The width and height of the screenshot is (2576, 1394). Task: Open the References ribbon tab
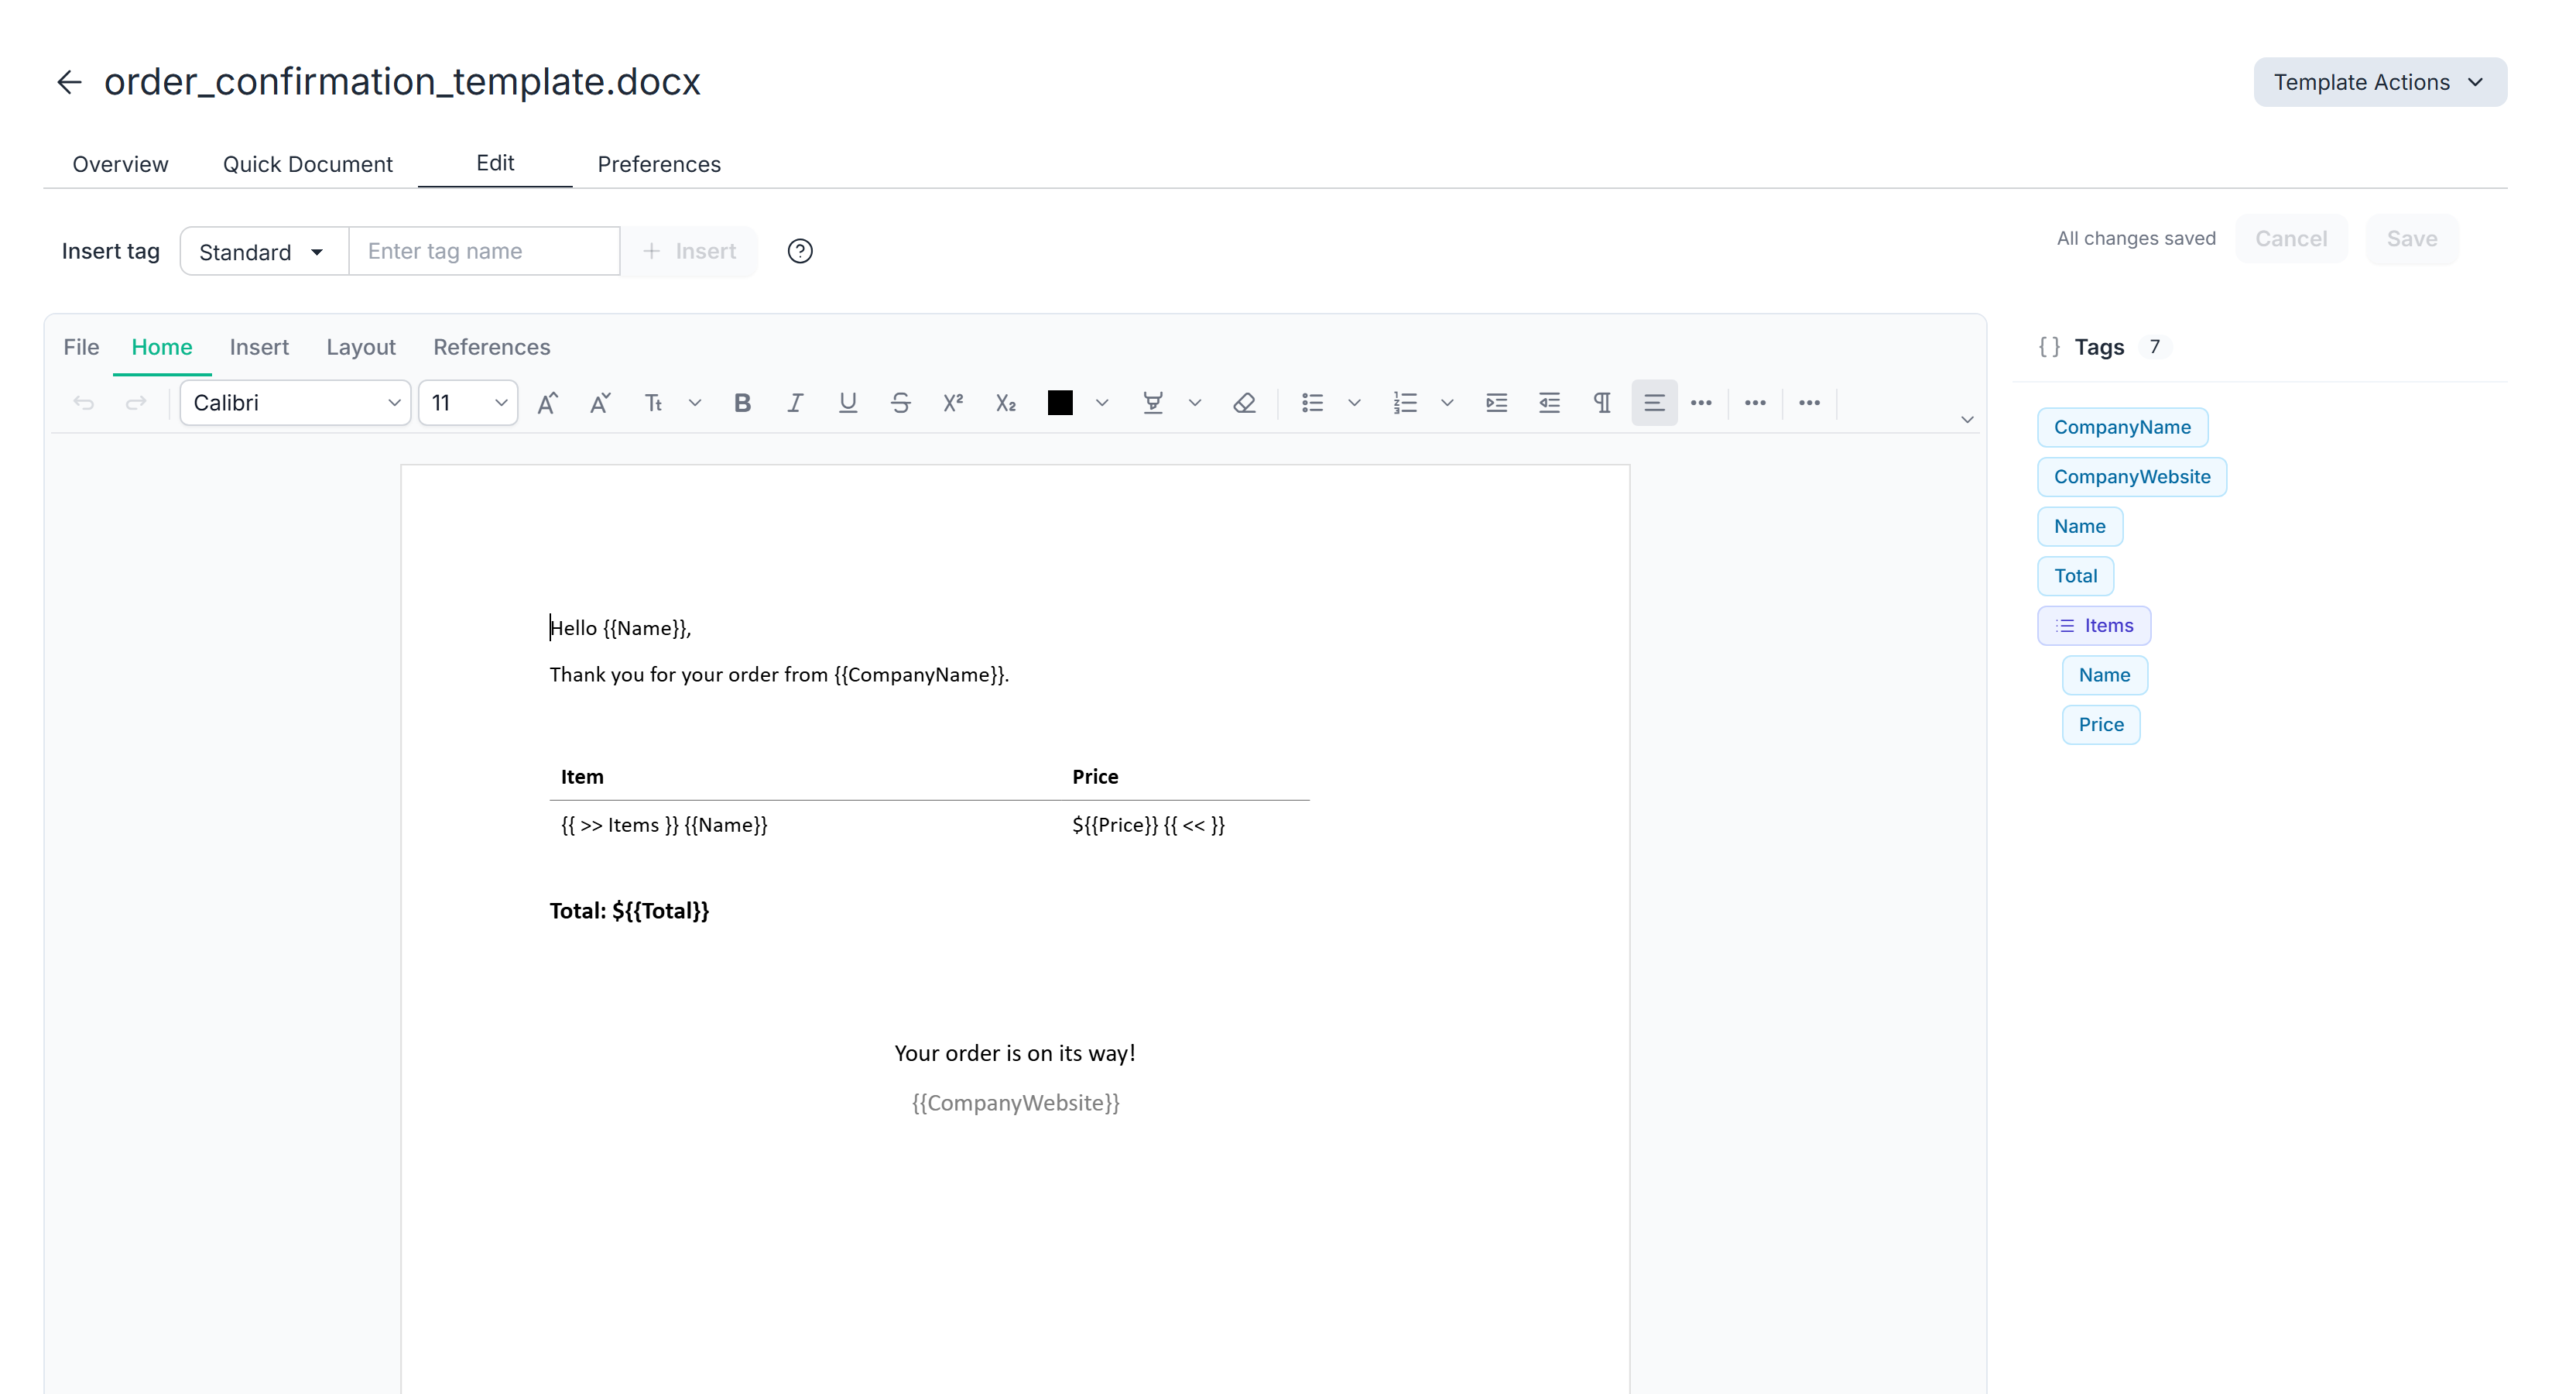coord(491,347)
